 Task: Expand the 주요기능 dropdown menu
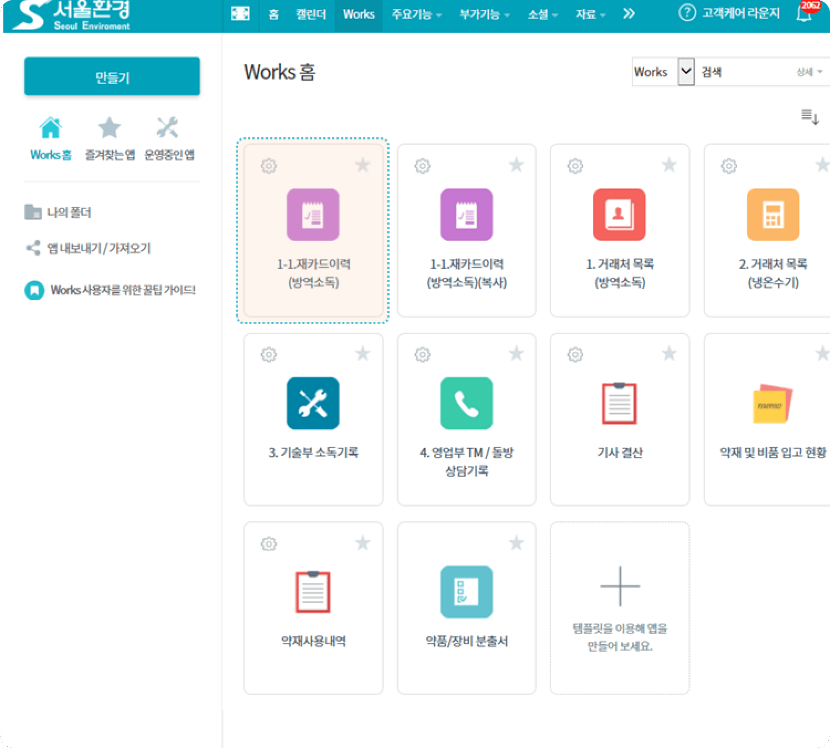[416, 14]
